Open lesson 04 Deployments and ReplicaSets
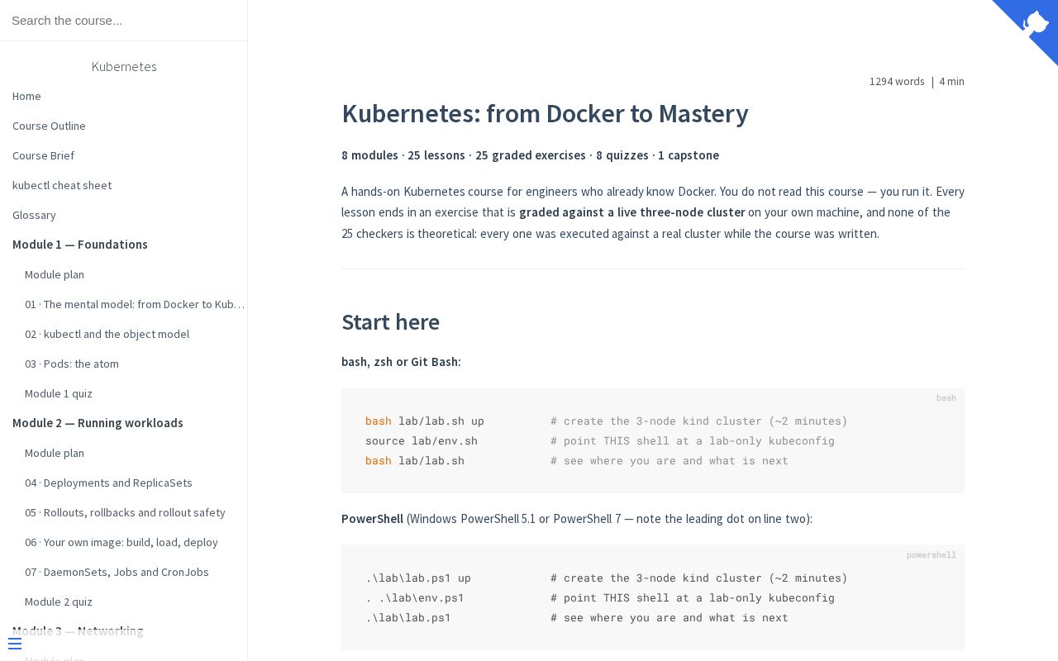 (108, 483)
